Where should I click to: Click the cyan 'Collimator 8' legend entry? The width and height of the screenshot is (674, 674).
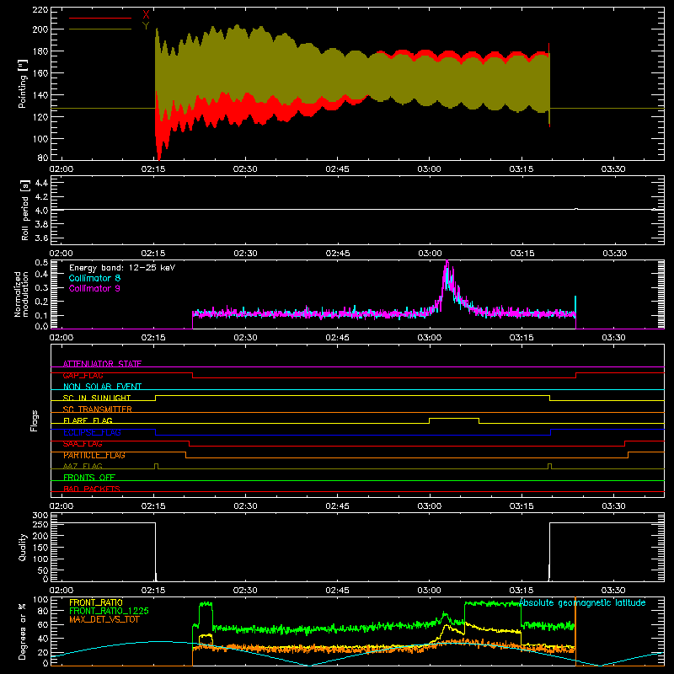click(x=94, y=278)
